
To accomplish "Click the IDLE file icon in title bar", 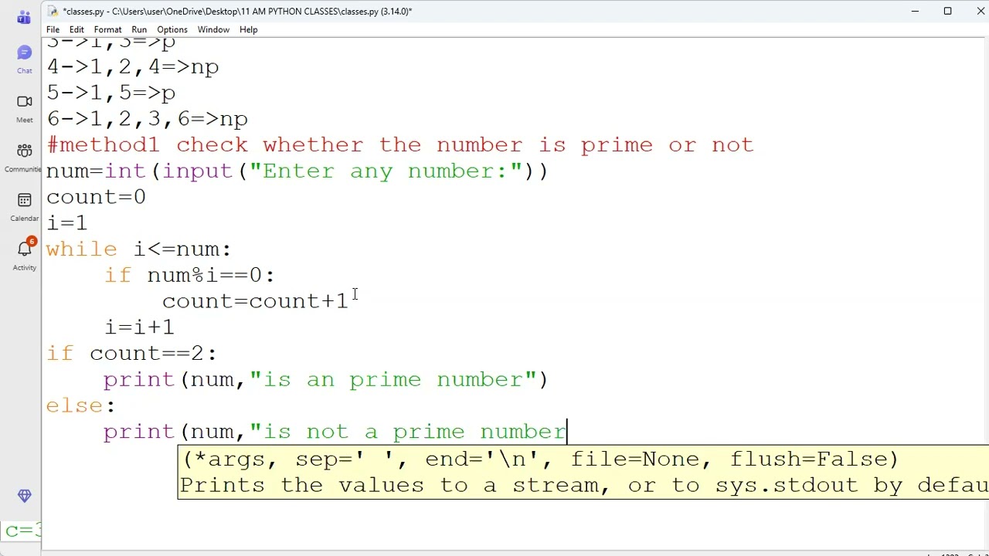I will point(53,11).
